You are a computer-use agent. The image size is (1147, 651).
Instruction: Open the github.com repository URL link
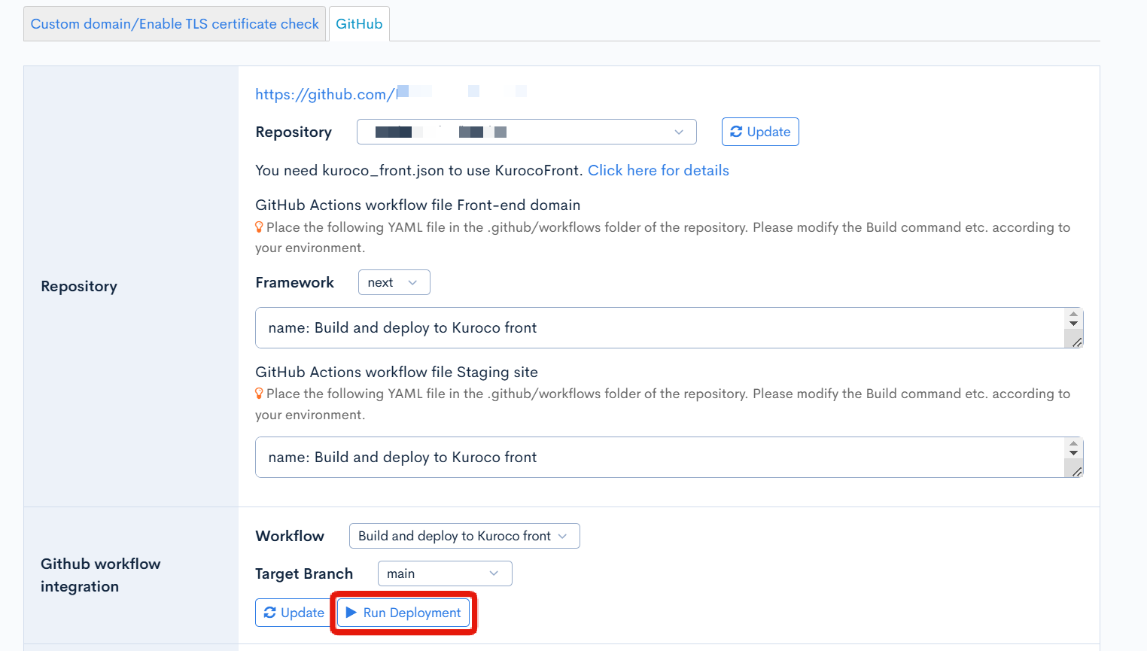point(325,94)
